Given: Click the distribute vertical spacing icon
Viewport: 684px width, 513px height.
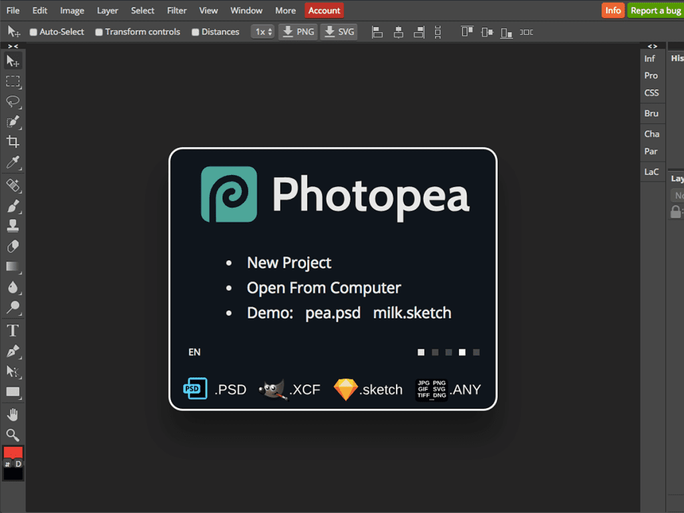Looking at the screenshot, I should (438, 32).
